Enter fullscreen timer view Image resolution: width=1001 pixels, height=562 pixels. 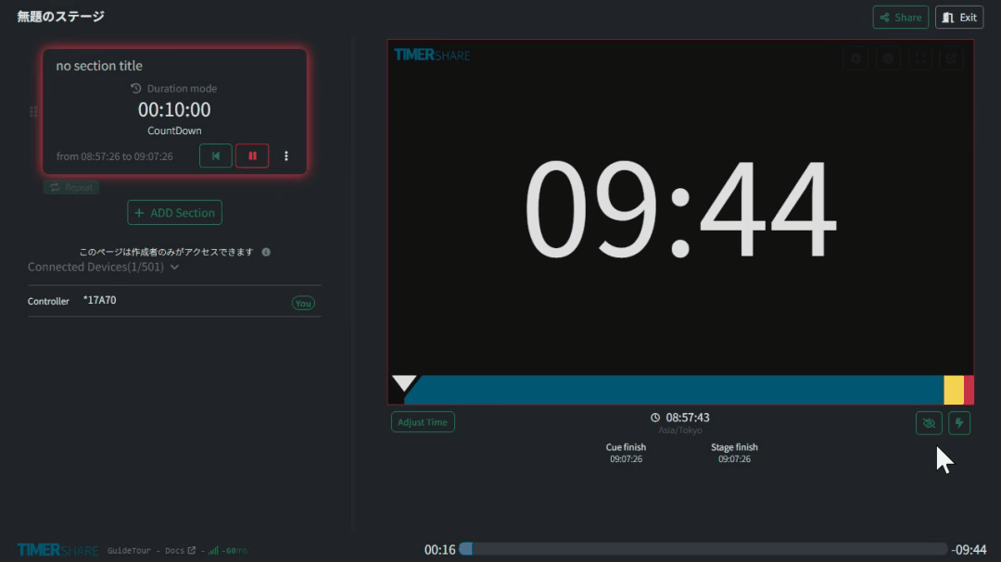[x=919, y=58]
